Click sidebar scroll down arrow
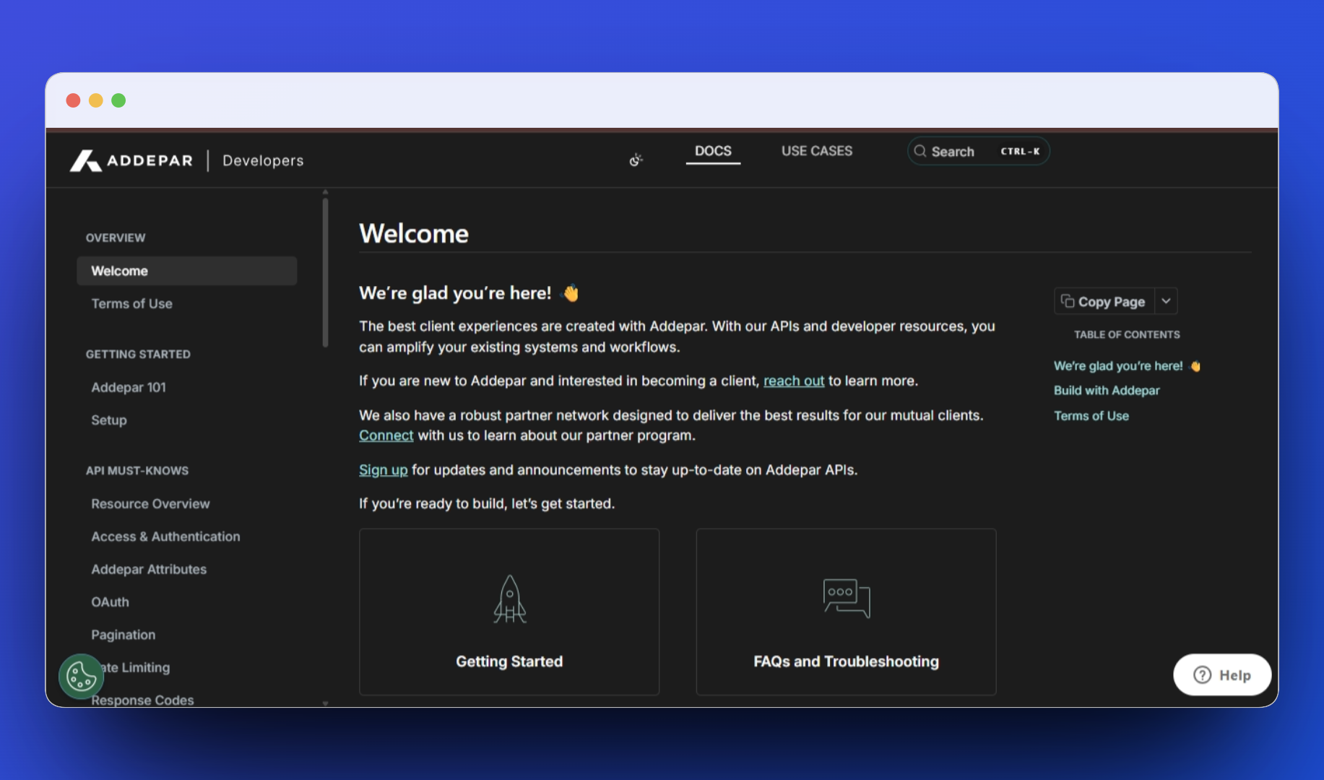1324x780 pixels. pyautogui.click(x=325, y=703)
